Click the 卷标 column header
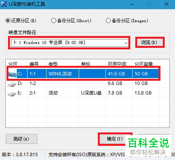 pyautogui.click(x=86, y=64)
